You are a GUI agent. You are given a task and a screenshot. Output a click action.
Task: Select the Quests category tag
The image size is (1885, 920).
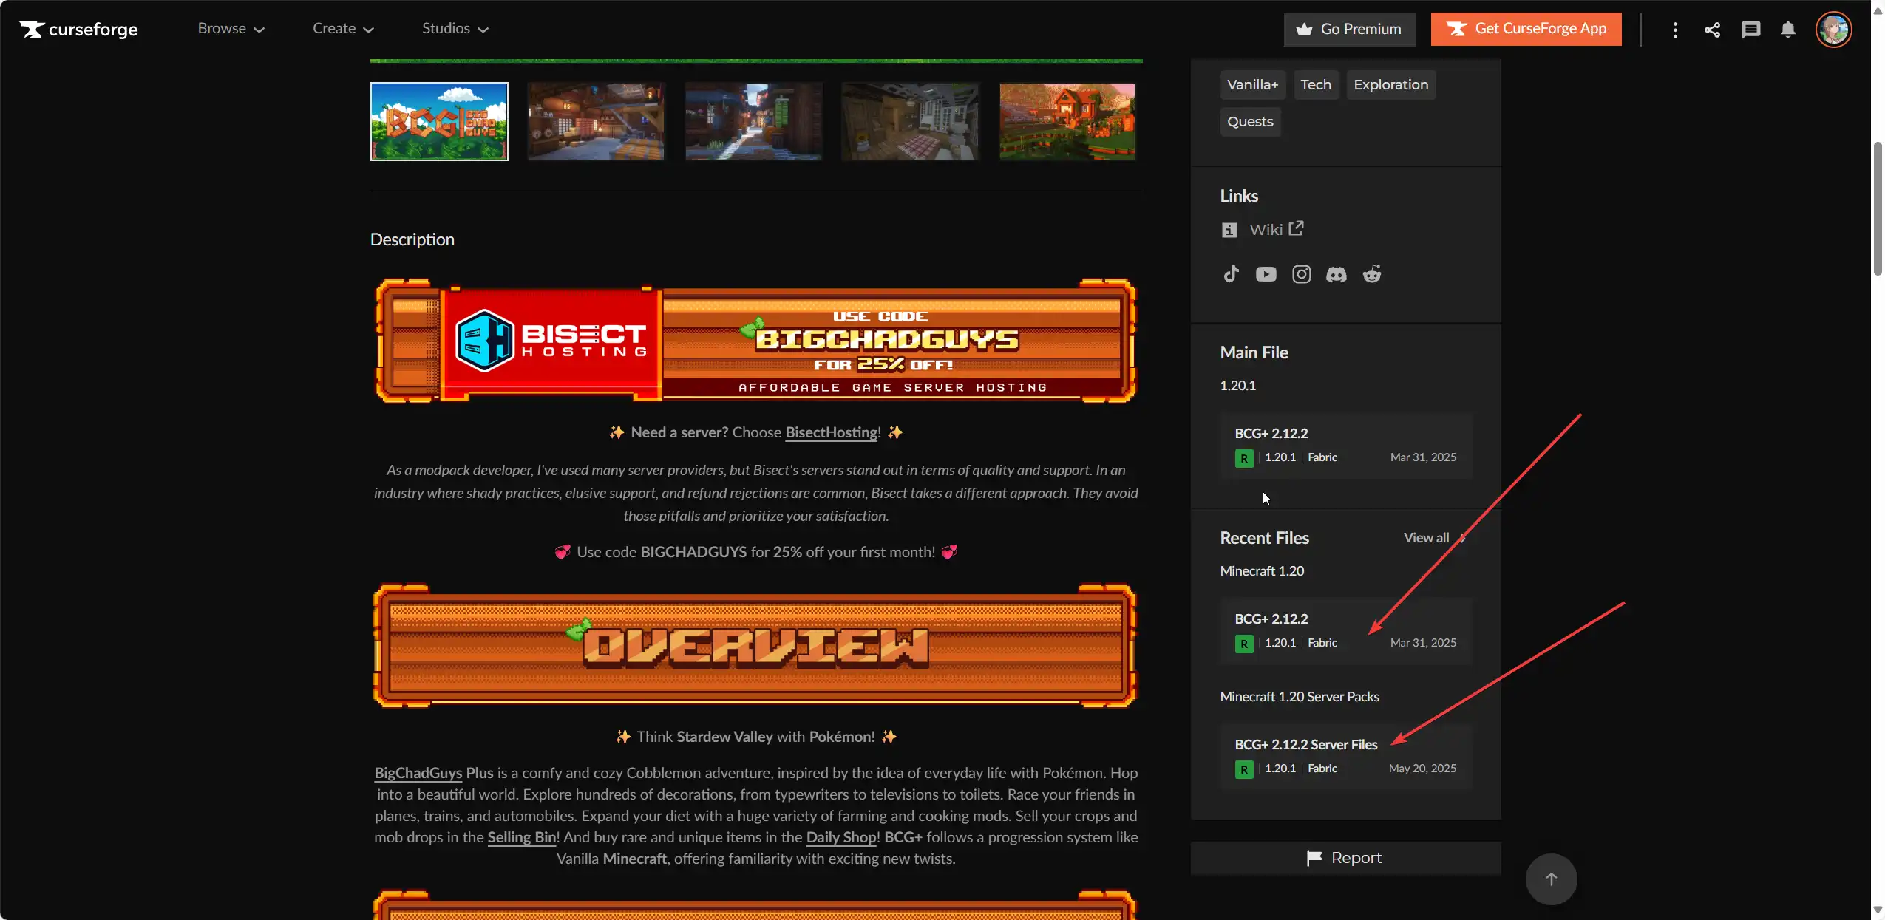coord(1250,122)
